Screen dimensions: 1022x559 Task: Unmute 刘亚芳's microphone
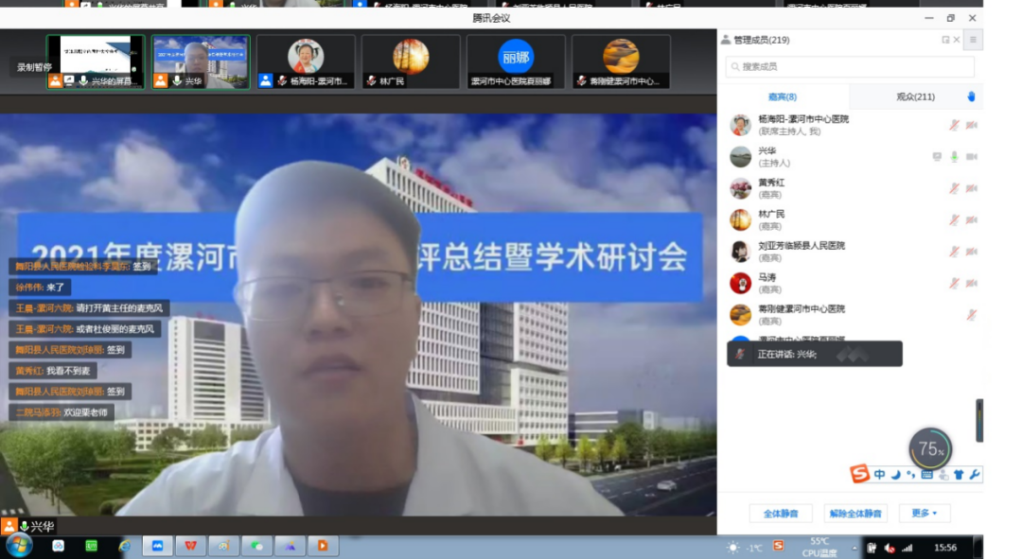(x=954, y=252)
